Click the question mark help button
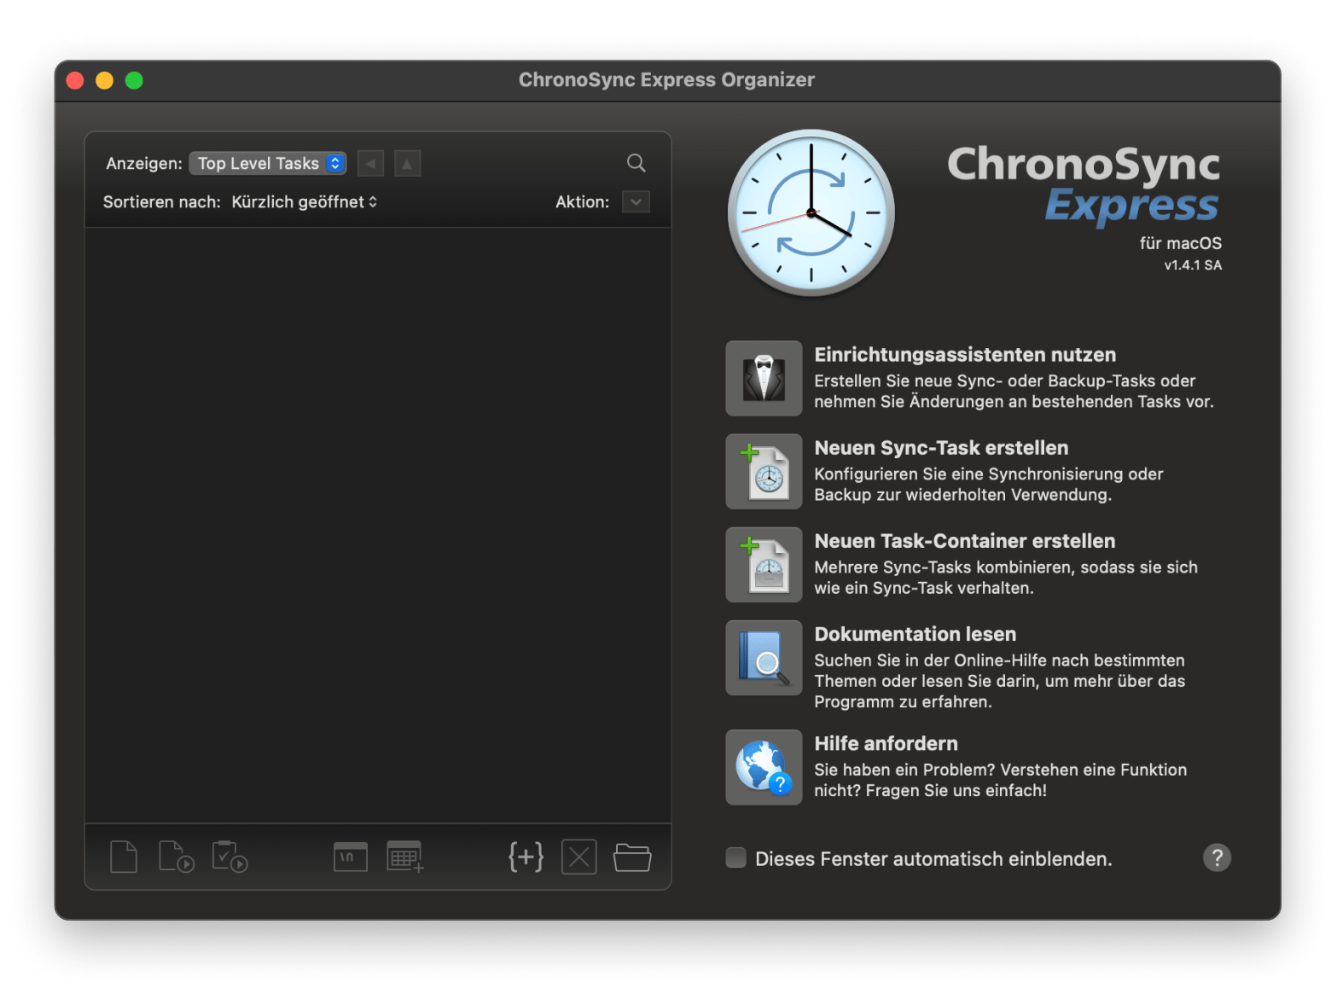The image size is (1331, 1000). [1218, 858]
